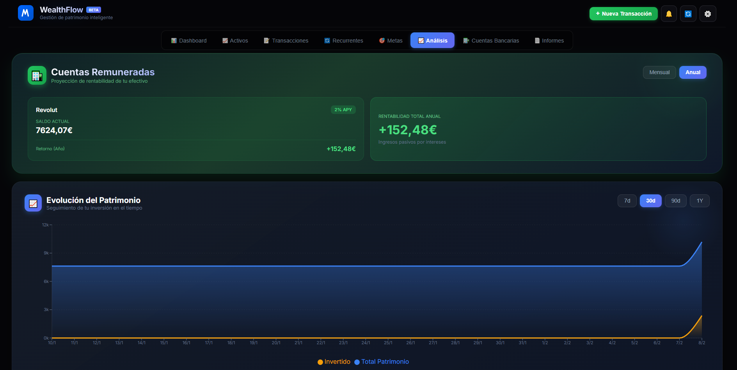This screenshot has height=370, width=737.
Task: Click the Ingresos pasivos por intereses text
Action: (412, 142)
